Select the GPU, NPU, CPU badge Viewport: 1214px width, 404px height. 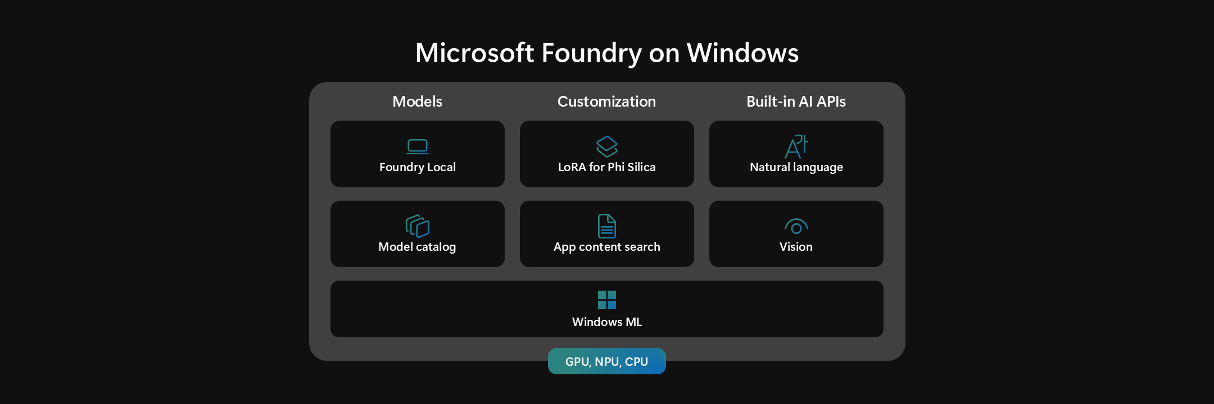[x=607, y=361]
